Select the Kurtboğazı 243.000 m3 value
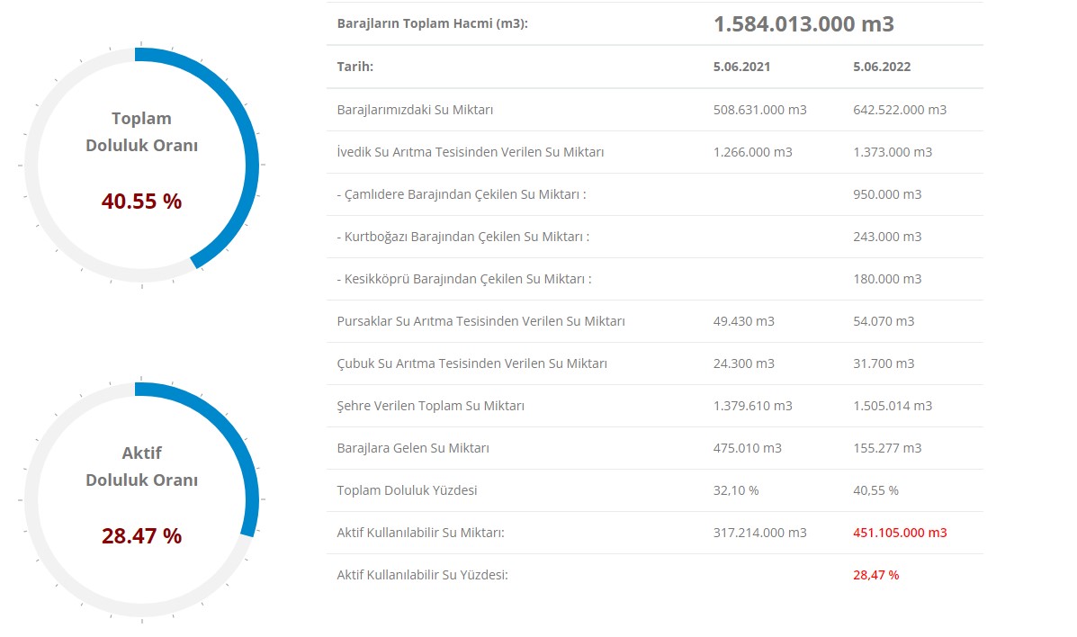The height and width of the screenshot is (637, 1077). (x=887, y=237)
